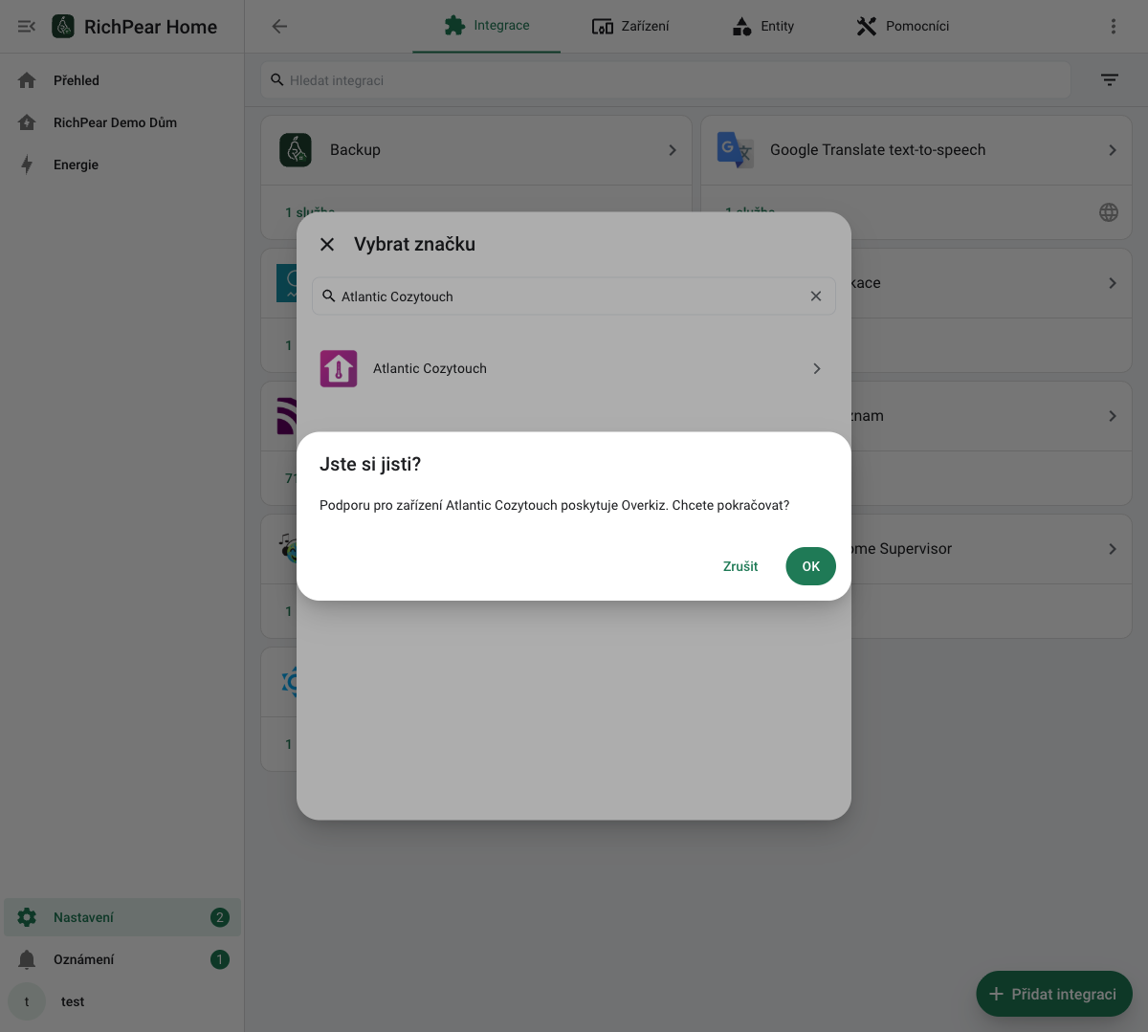Switch to the Integrace tab
1148x1032 pixels.
(486, 26)
